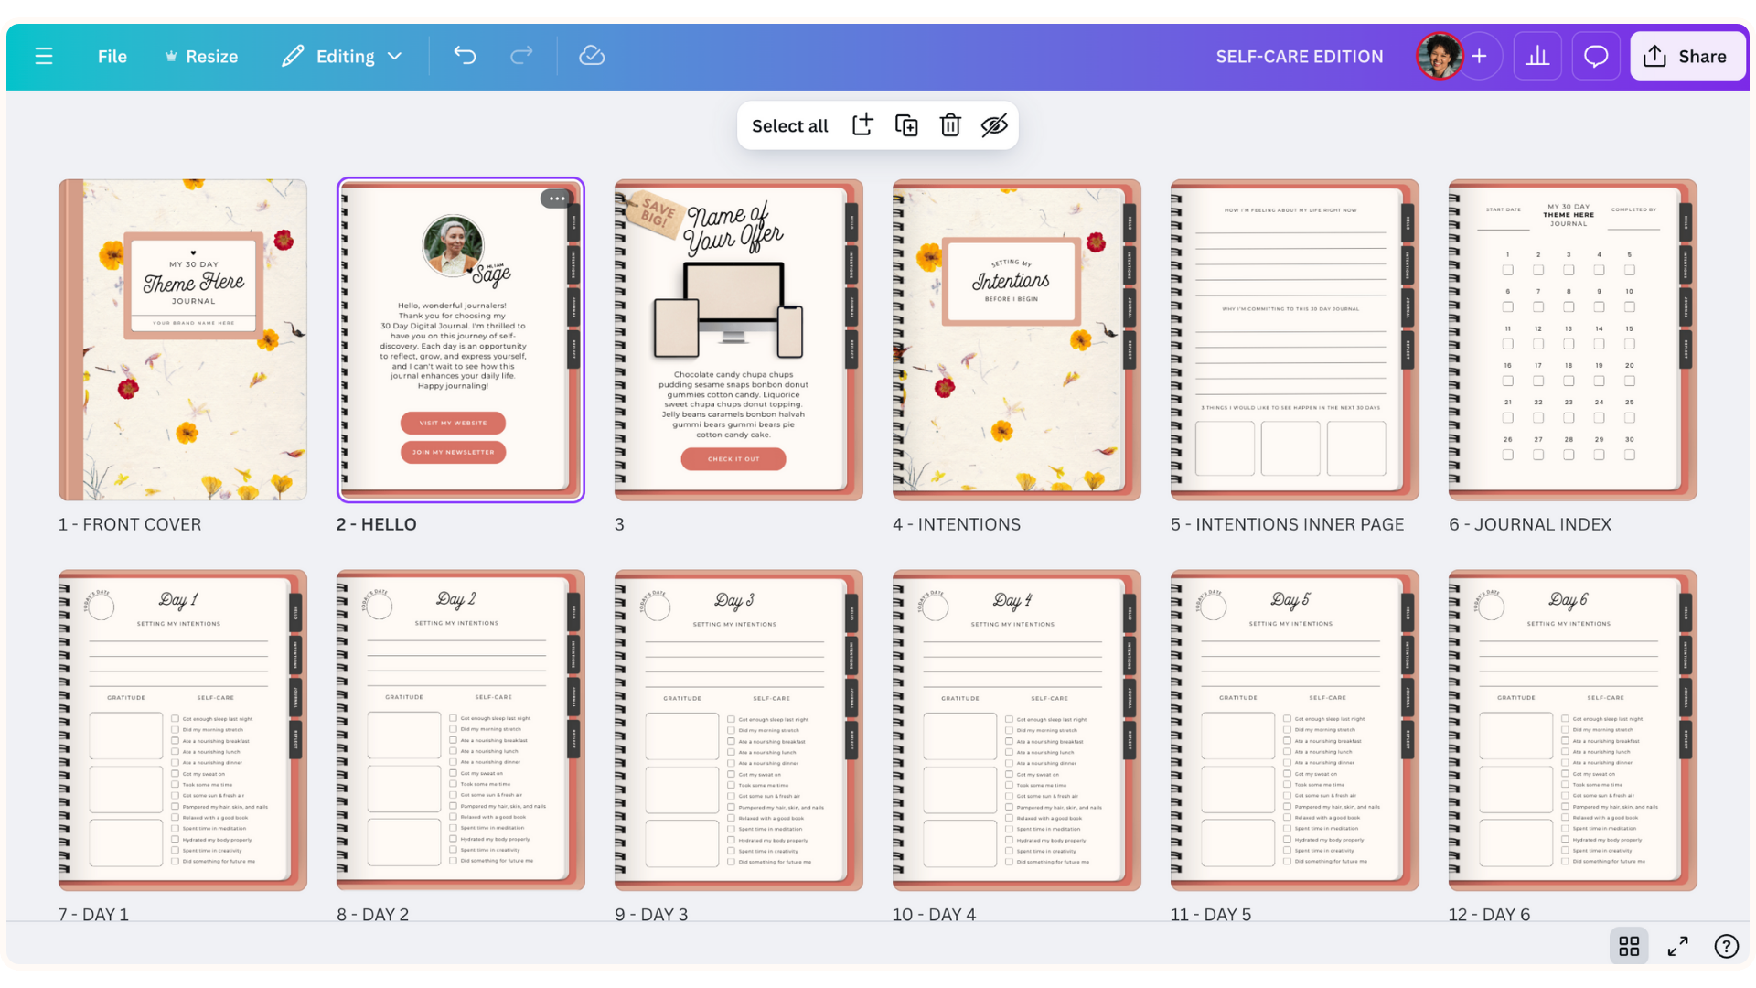Click the SELF-CARE EDITION title

[x=1300, y=56]
